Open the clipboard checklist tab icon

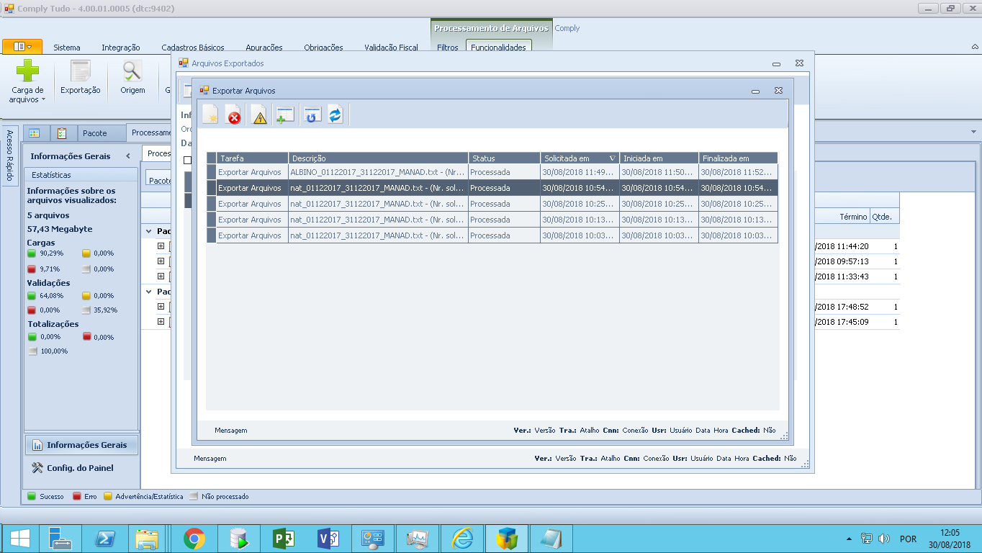pyautogui.click(x=62, y=133)
